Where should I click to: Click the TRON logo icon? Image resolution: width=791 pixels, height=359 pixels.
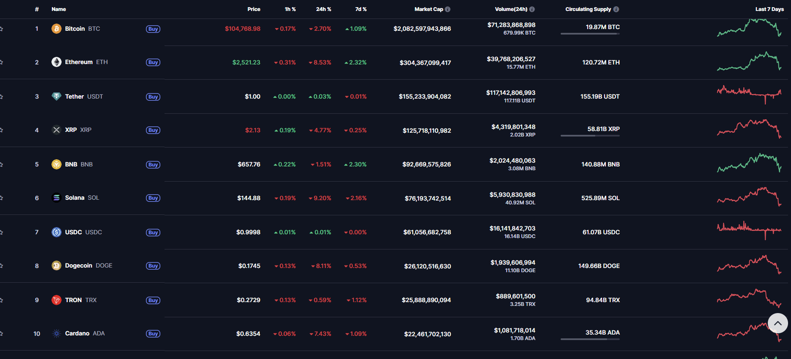tap(56, 300)
